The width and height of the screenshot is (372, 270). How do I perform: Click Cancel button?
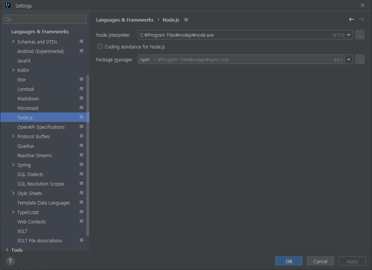[x=320, y=261]
